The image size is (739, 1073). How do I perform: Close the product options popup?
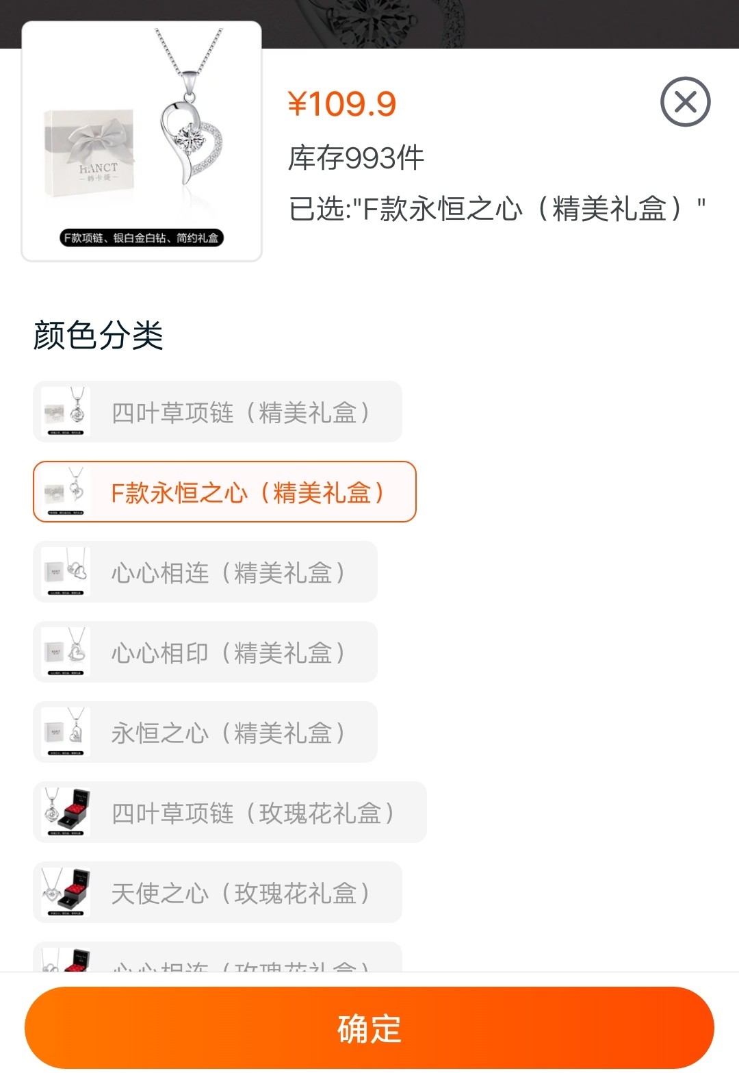[685, 102]
